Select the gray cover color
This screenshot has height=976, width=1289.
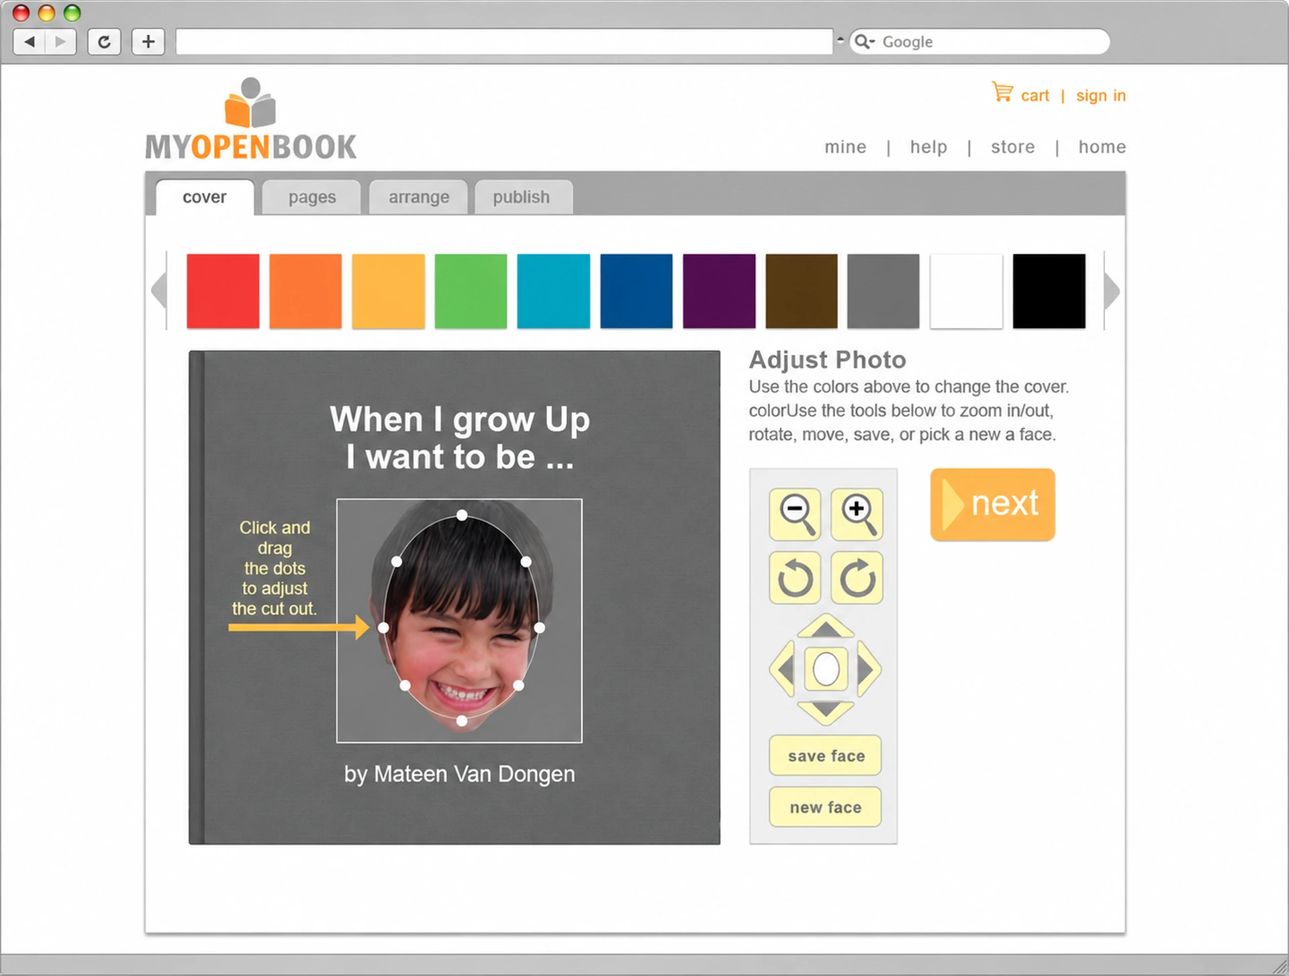coord(884,291)
